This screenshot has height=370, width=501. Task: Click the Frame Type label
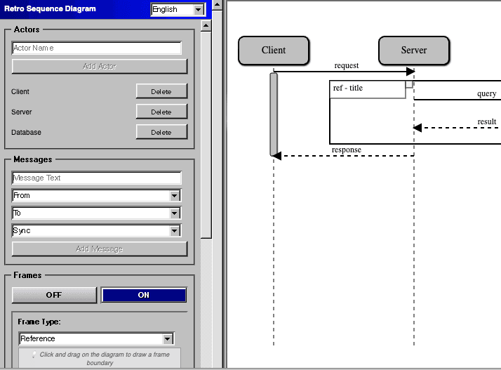(39, 322)
